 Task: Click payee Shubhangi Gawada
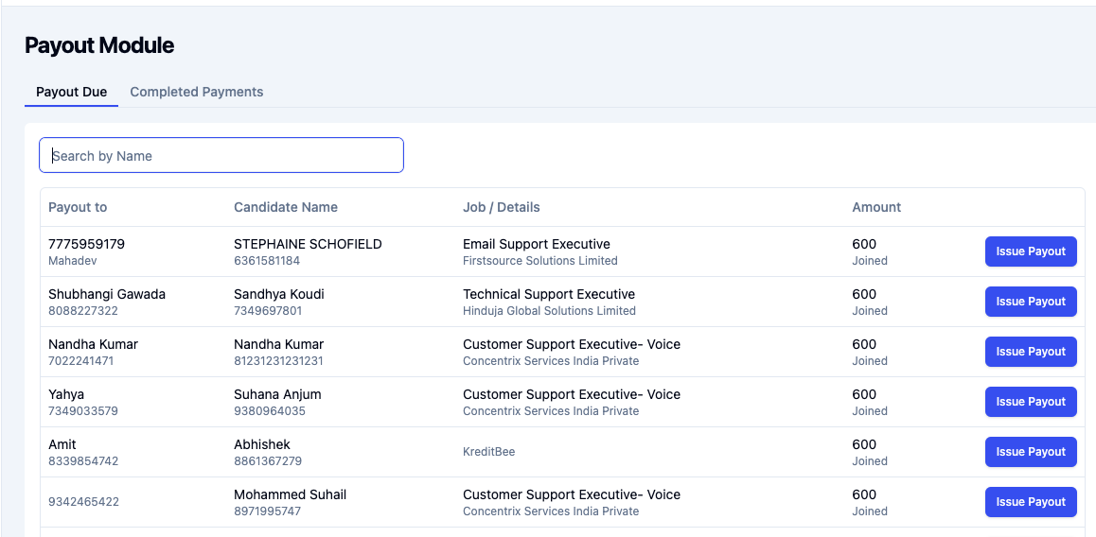[107, 294]
